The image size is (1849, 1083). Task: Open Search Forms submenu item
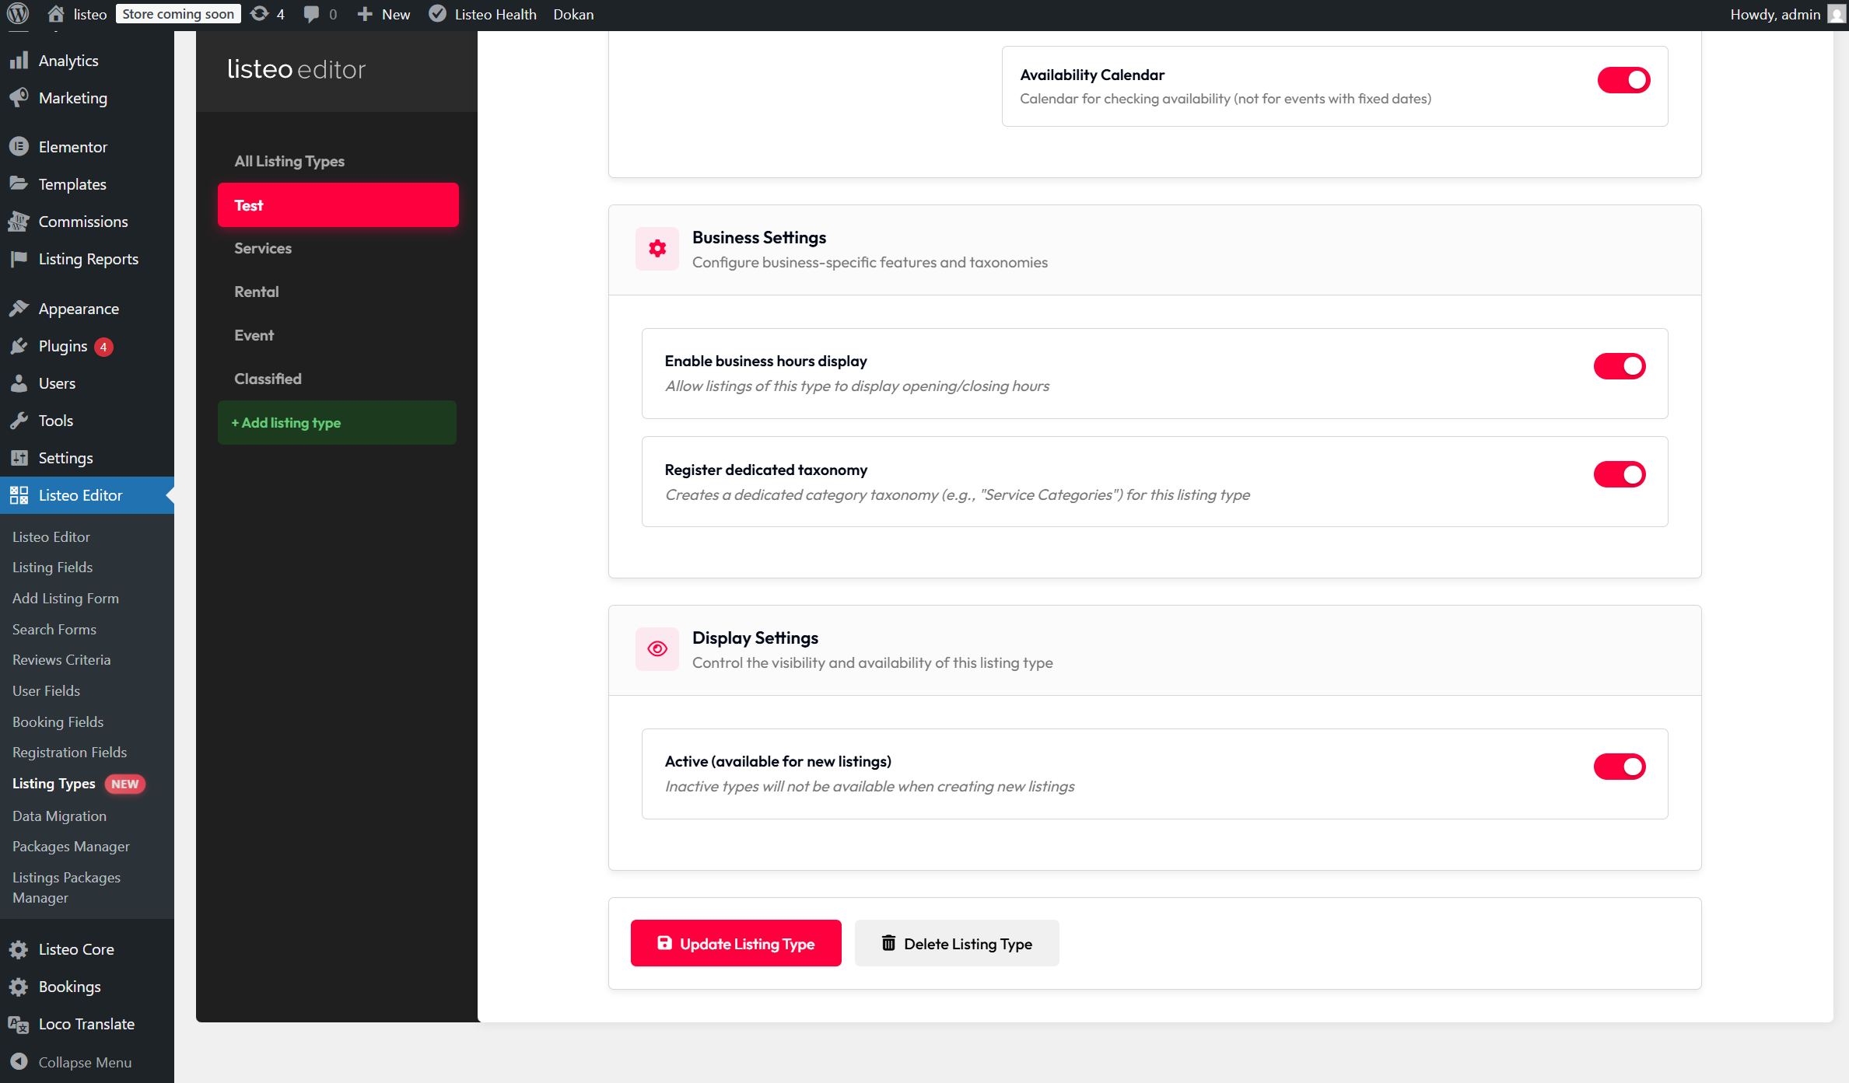pos(54,629)
